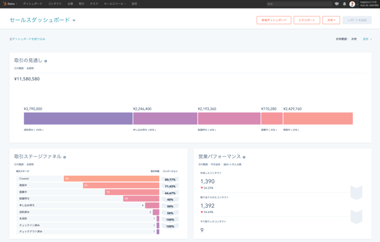The image size is (380, 242).
Task: Open the タスク nav item
Action: click(94, 4)
